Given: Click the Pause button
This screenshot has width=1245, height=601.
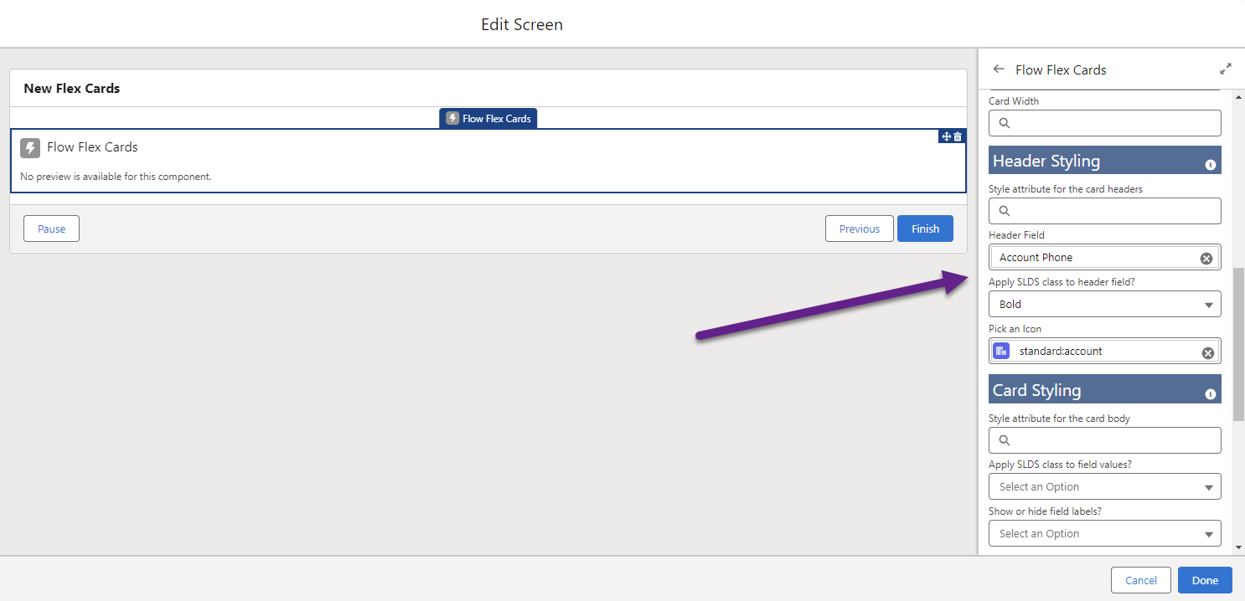Looking at the screenshot, I should pyautogui.click(x=51, y=229).
